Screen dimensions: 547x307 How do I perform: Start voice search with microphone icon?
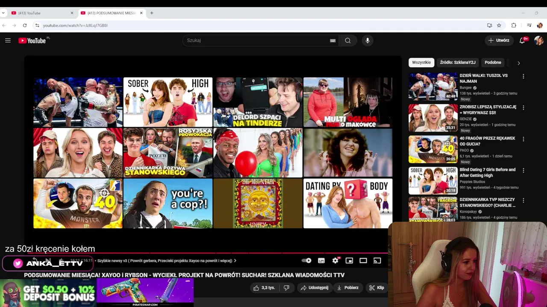click(x=368, y=41)
